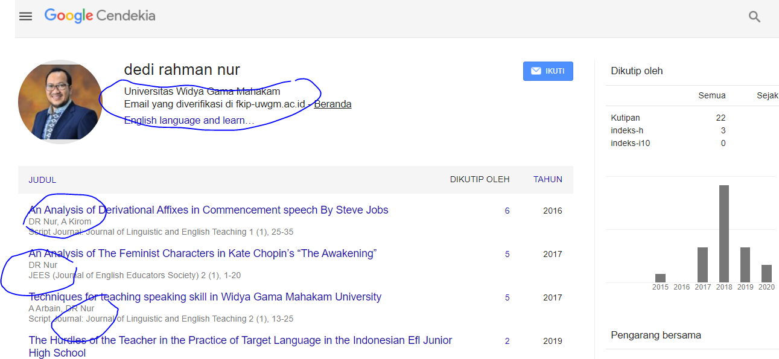This screenshot has height=359, width=779.
Task: Click the 2017 bar in citation chart
Action: tap(702, 264)
